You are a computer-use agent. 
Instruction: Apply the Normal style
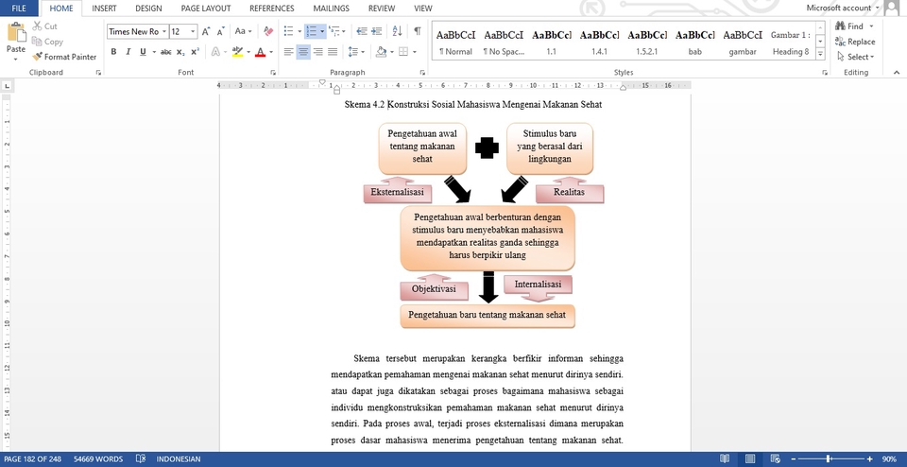(x=455, y=43)
